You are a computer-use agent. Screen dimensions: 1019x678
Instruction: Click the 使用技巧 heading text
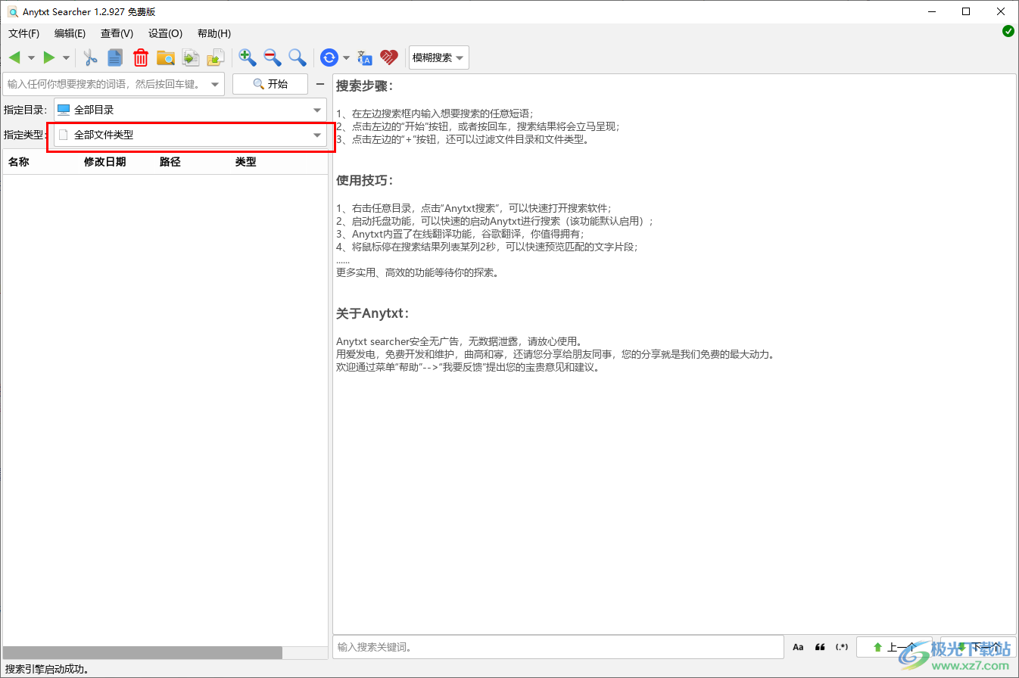tap(365, 181)
